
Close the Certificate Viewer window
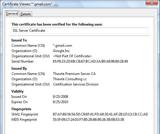152,3
